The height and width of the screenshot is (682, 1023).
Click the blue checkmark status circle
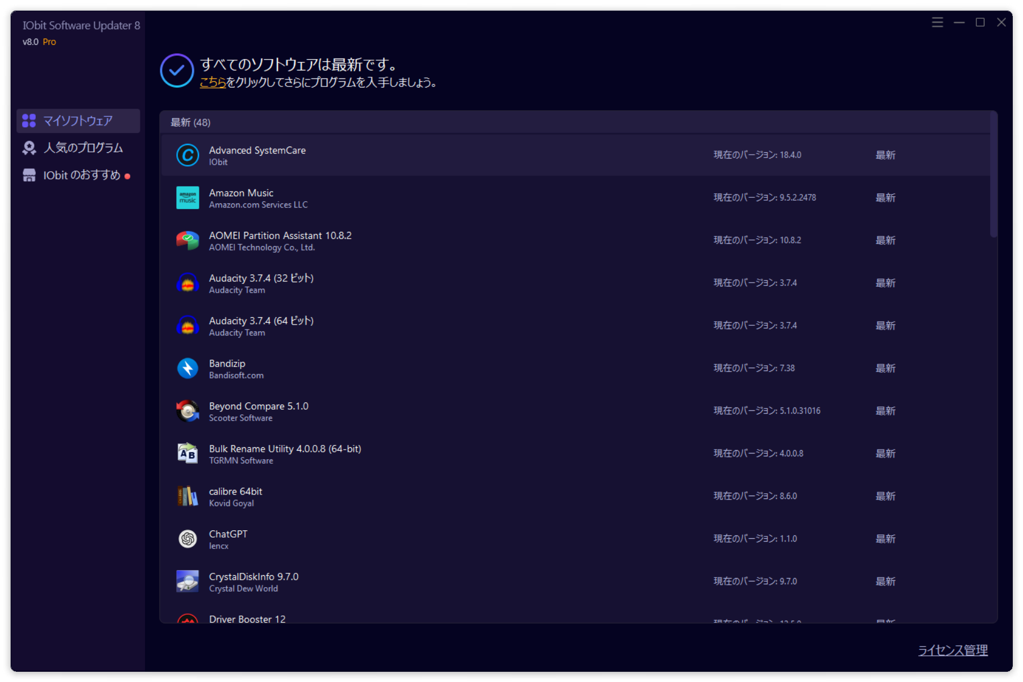click(x=177, y=70)
